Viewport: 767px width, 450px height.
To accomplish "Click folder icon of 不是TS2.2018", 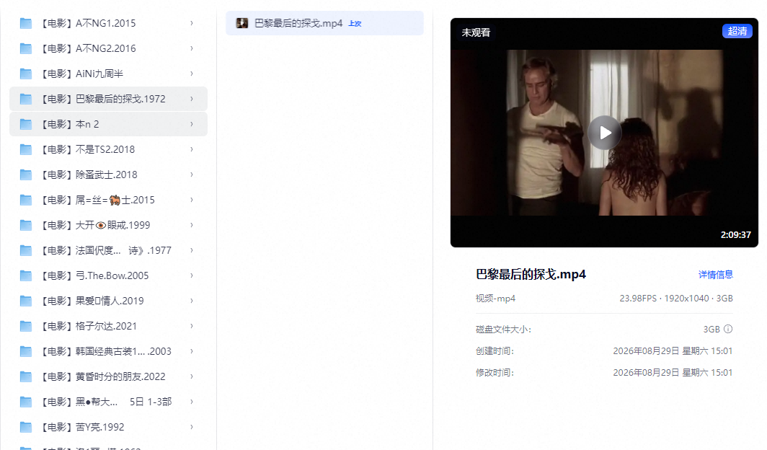I will coord(25,150).
